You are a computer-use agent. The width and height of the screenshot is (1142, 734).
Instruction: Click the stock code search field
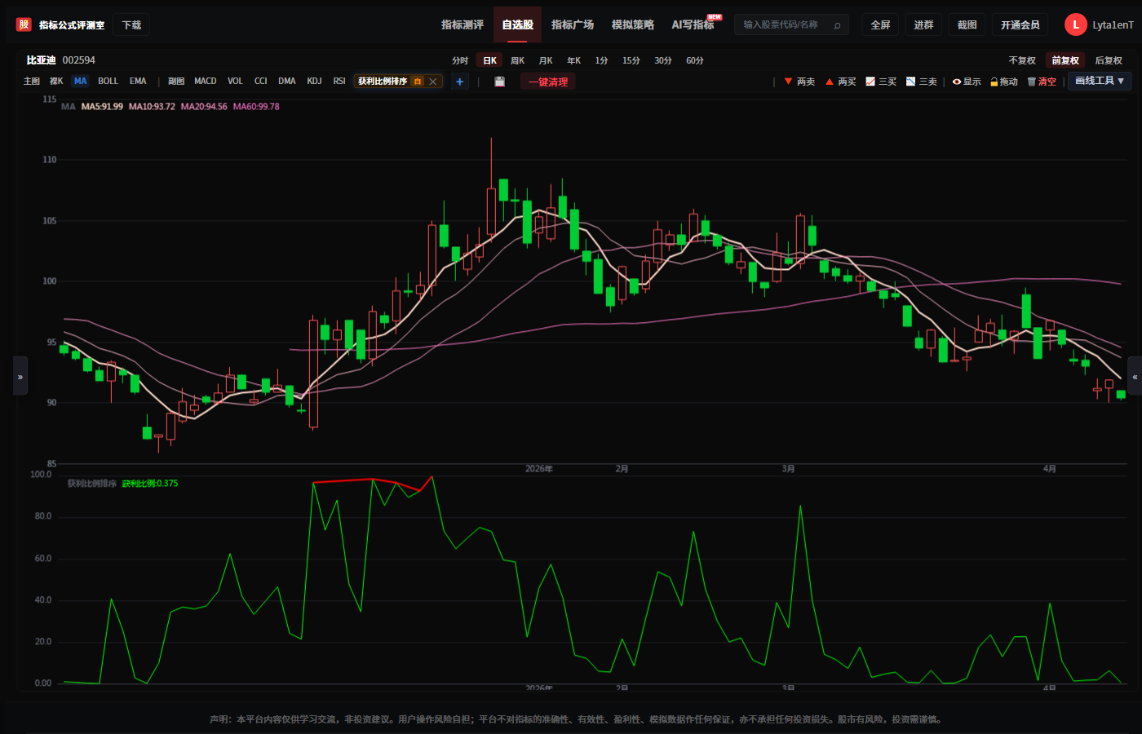click(784, 25)
